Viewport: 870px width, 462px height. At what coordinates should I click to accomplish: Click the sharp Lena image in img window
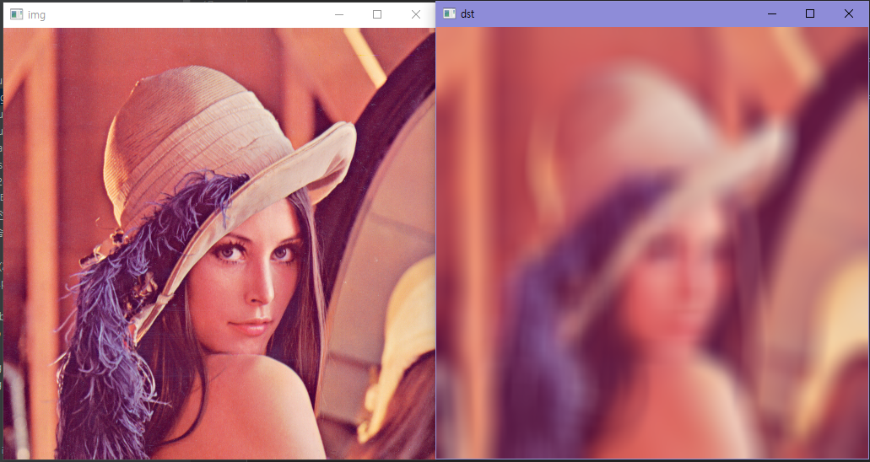(x=219, y=244)
